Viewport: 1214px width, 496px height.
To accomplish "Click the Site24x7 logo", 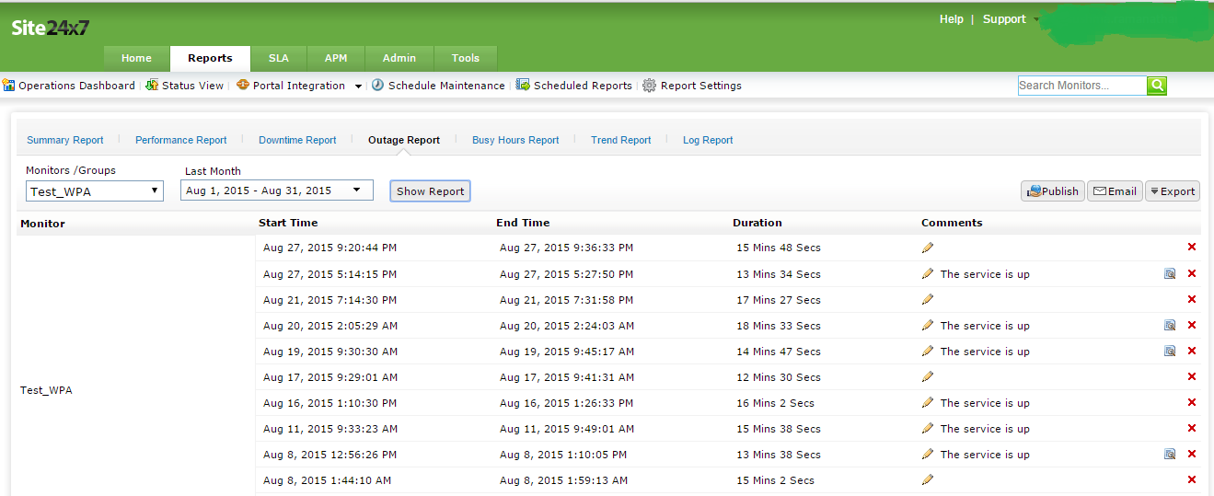I will [51, 28].
